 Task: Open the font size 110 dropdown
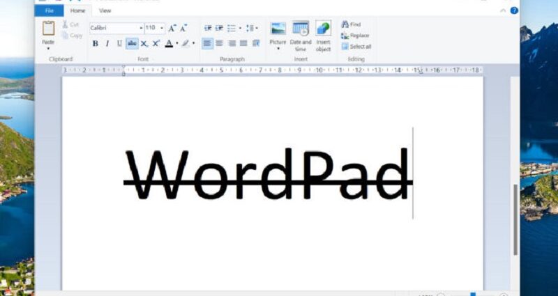(x=162, y=28)
